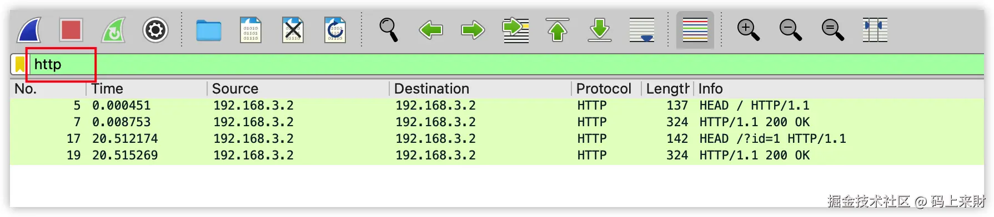Go to specified packet icon
The height and width of the screenshot is (217, 994).
point(515,29)
